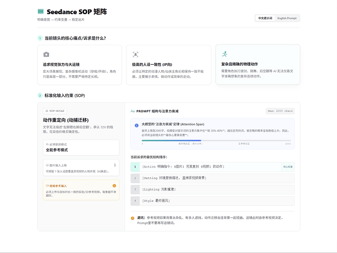Click the step 2 number badge
The image size is (337, 253).
click(40, 96)
